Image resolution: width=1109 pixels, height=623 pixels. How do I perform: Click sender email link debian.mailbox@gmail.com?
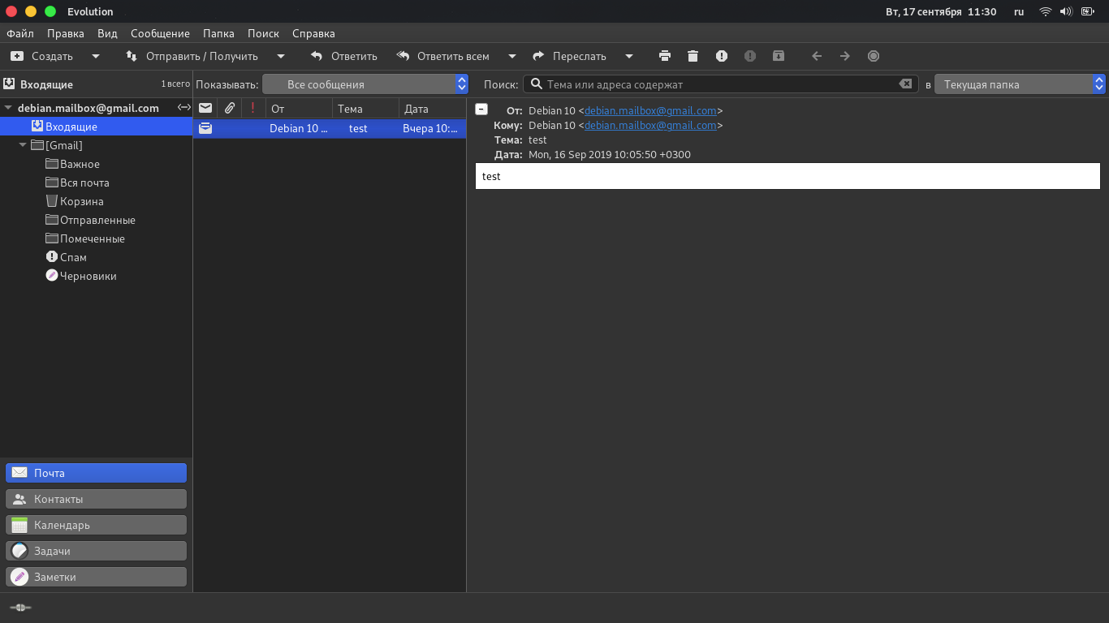coord(650,110)
